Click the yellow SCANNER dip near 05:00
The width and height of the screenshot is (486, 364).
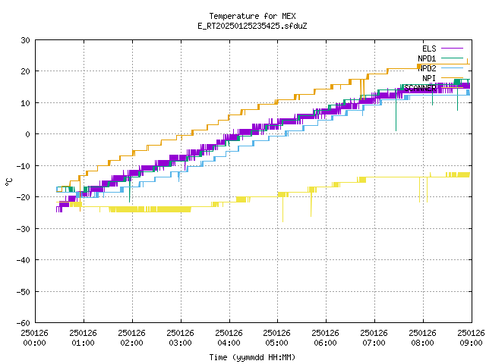click(x=282, y=209)
